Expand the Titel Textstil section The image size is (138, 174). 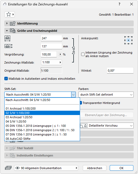(7, 148)
